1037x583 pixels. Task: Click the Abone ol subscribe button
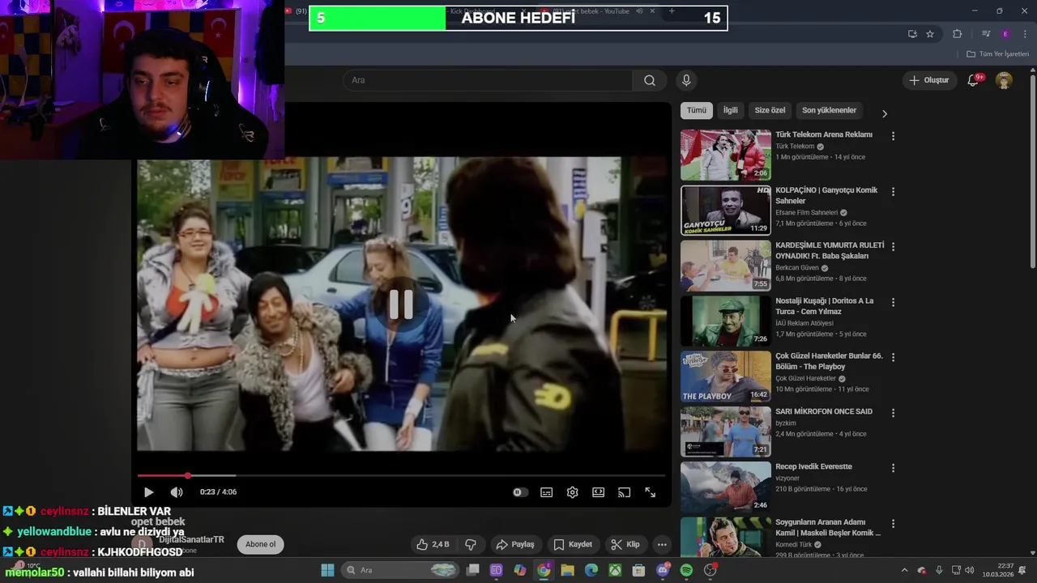(x=261, y=544)
